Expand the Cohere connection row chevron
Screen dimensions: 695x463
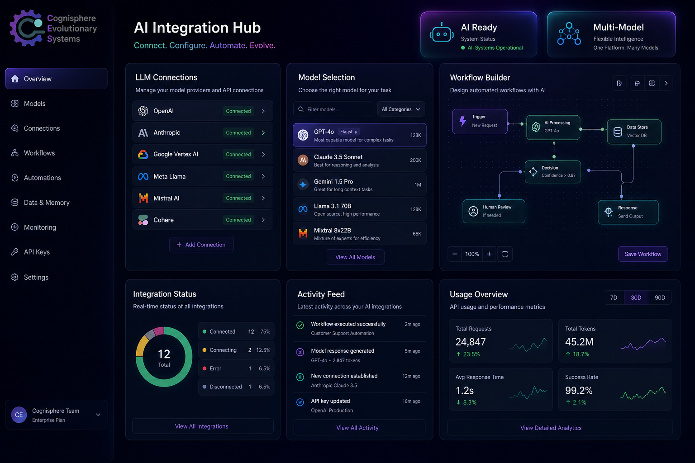[x=263, y=220]
